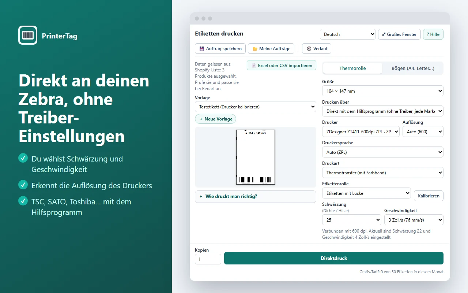
Task: Open the Drucker ZDesigner ZT411 dropdown
Action: pyautogui.click(x=361, y=131)
